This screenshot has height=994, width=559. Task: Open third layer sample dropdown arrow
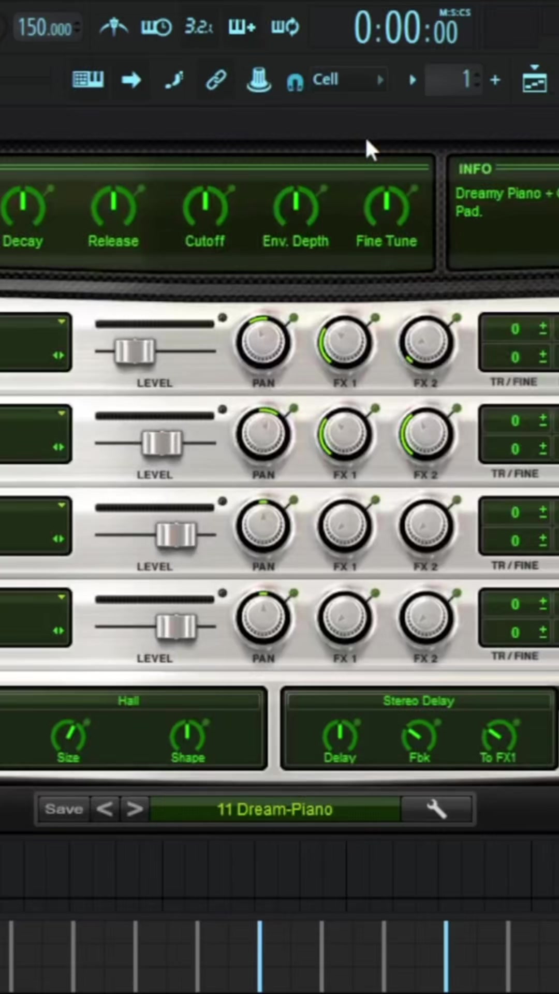click(x=62, y=505)
